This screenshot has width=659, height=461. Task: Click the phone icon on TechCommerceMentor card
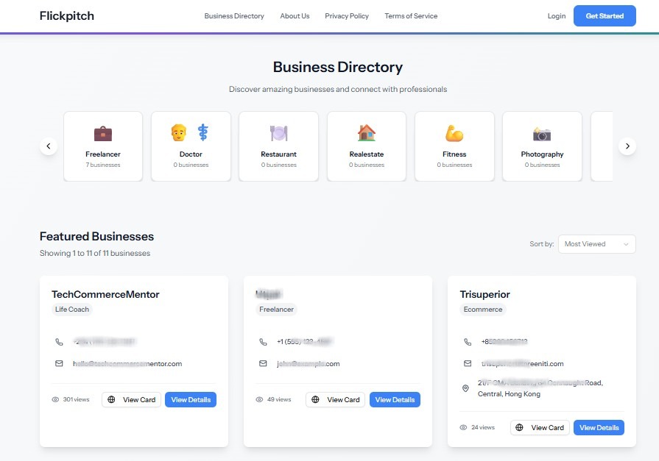click(x=59, y=342)
